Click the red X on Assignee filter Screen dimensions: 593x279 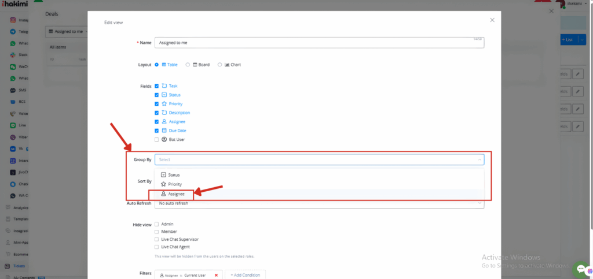[216, 275]
